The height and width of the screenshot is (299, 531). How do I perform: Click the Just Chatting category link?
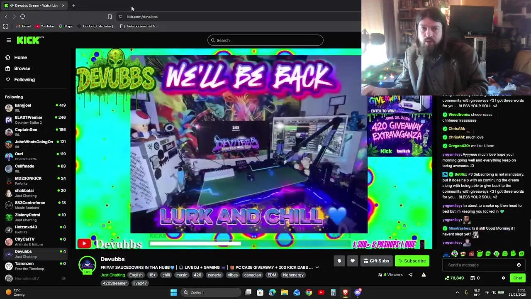tap(112, 275)
